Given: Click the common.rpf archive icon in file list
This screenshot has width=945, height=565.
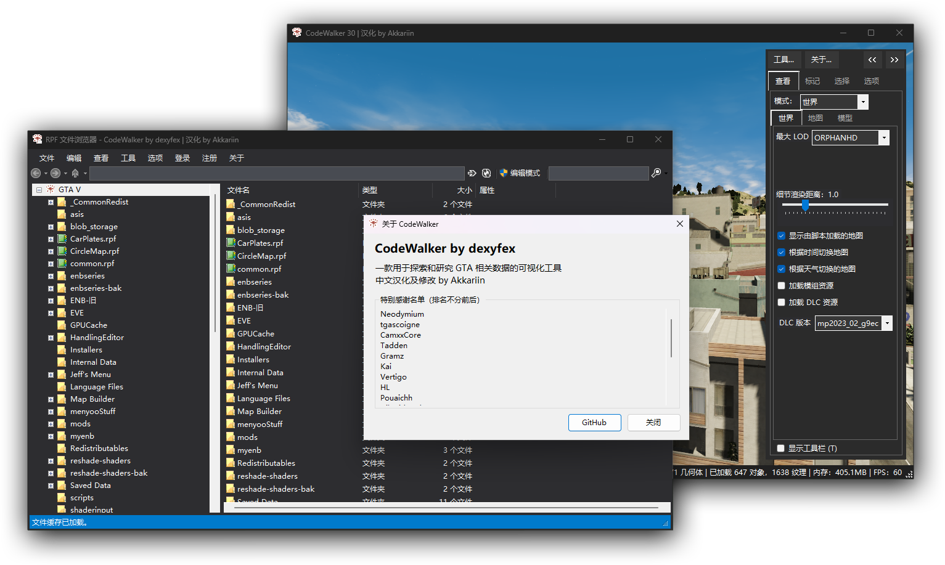Looking at the screenshot, I should 231,269.
